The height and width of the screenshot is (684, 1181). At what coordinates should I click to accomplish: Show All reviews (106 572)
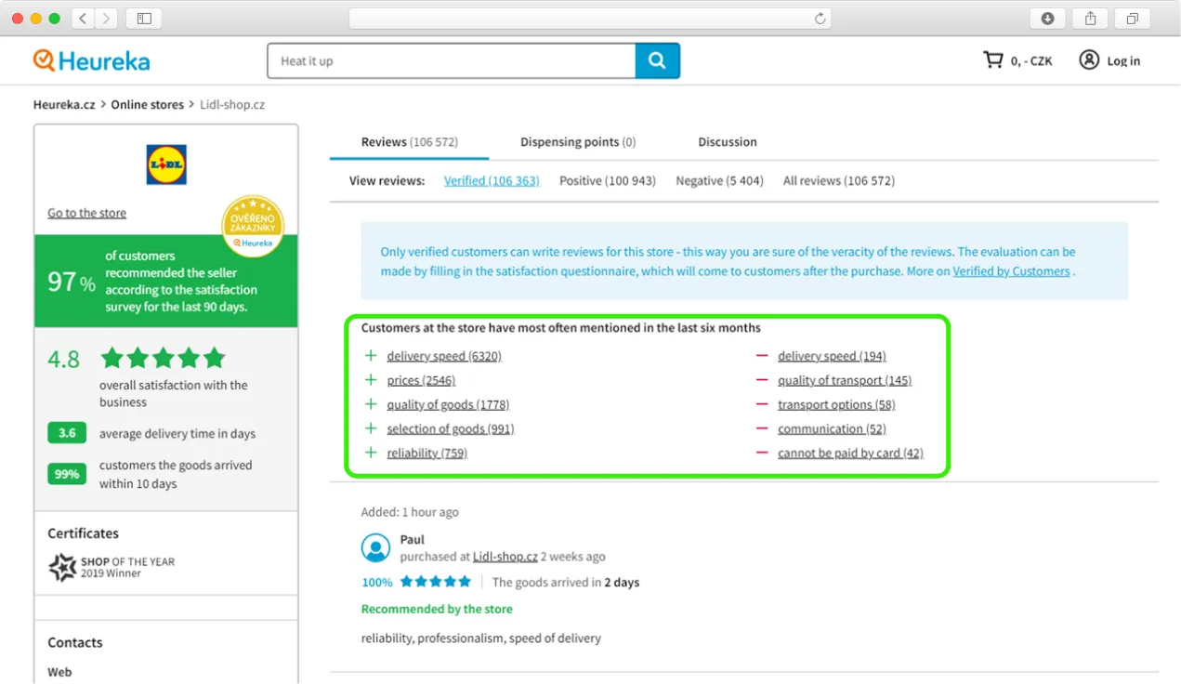tap(838, 180)
